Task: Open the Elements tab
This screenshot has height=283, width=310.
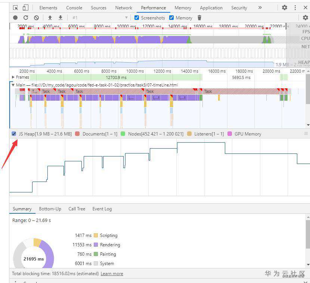Action: coord(48,8)
